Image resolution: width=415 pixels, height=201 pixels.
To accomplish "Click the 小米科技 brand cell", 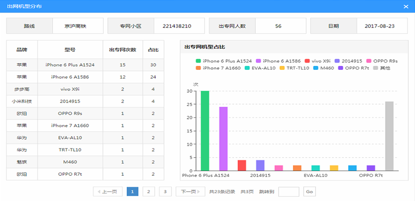I will tap(22, 101).
